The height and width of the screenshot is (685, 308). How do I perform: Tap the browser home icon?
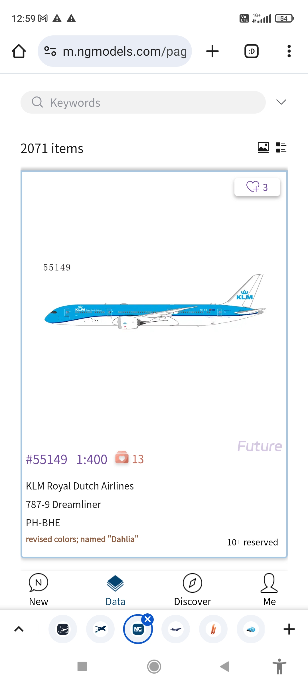19,51
